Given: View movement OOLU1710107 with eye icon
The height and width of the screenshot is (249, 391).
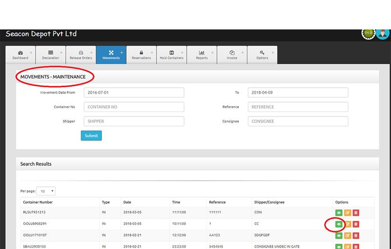Looking at the screenshot, I should (x=339, y=236).
